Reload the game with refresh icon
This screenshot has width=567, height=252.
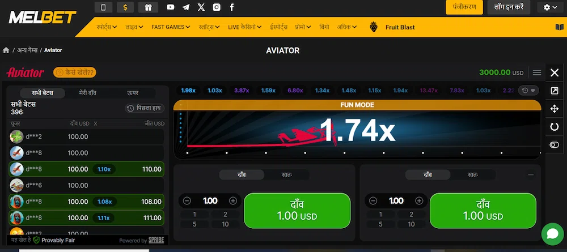555,127
